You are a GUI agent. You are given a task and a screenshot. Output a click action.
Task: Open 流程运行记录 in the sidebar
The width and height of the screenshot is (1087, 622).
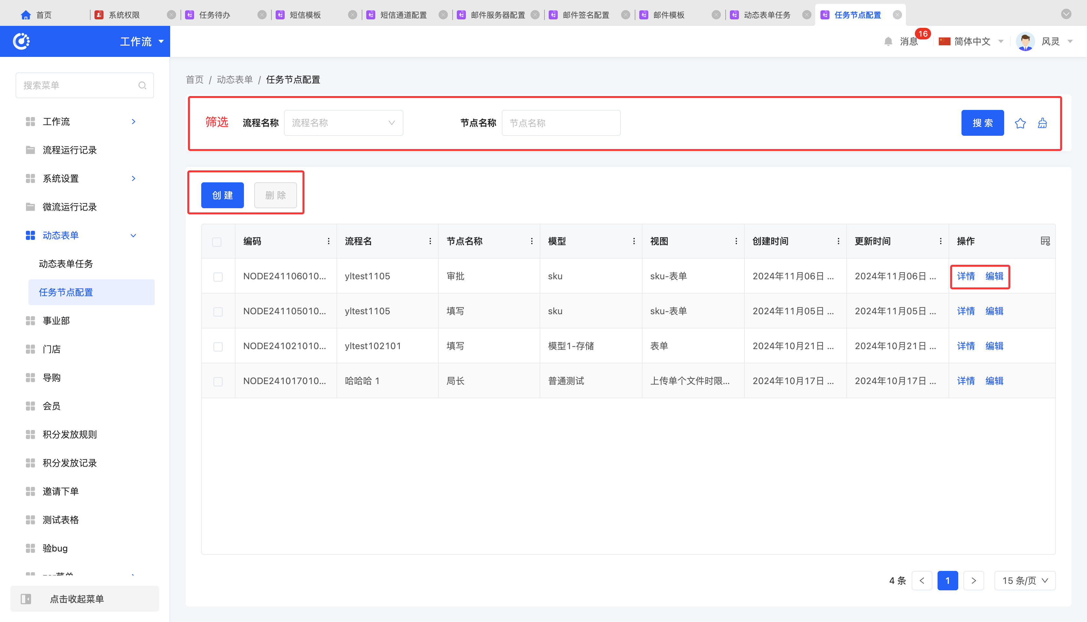pos(70,150)
